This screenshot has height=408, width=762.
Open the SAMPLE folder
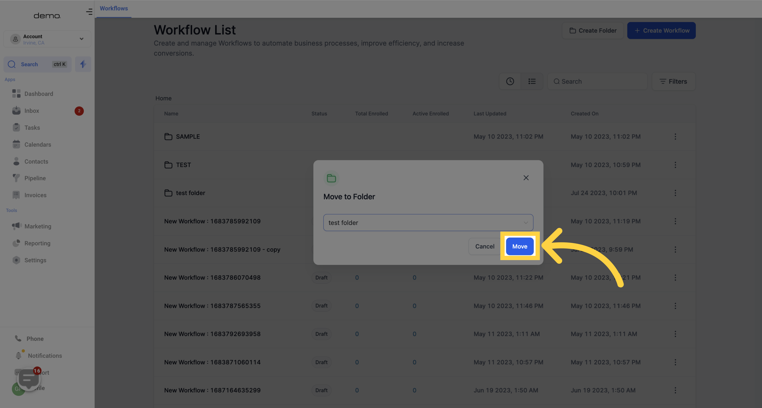tap(188, 137)
